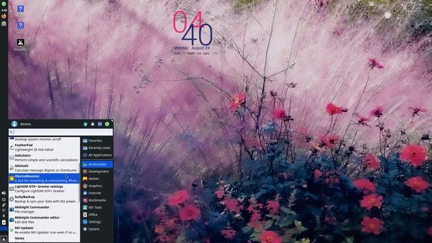
Task: Select the All Applications category
Action: tap(97, 155)
